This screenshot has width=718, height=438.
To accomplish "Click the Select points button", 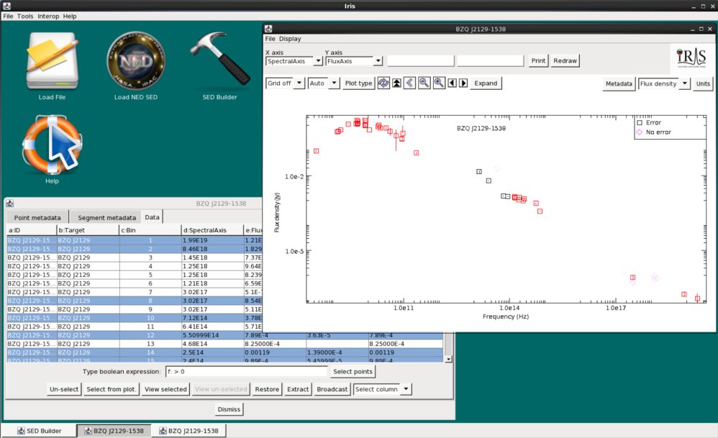I will point(353,372).
